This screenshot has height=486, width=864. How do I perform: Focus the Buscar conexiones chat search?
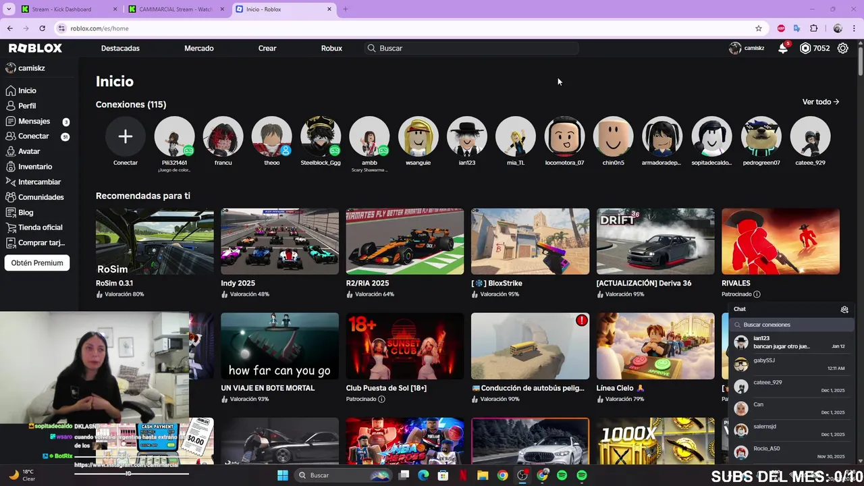[x=791, y=325]
